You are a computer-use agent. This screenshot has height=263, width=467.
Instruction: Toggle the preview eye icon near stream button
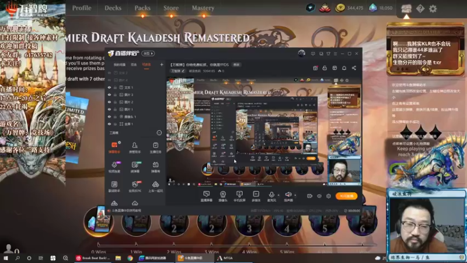319,196
